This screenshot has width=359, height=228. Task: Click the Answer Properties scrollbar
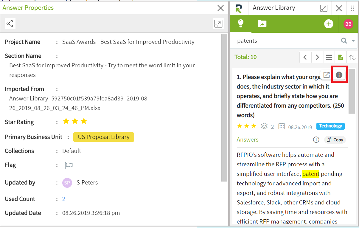tap(224, 107)
